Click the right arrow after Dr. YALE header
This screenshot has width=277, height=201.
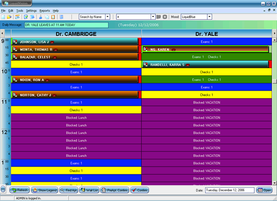[274, 33]
